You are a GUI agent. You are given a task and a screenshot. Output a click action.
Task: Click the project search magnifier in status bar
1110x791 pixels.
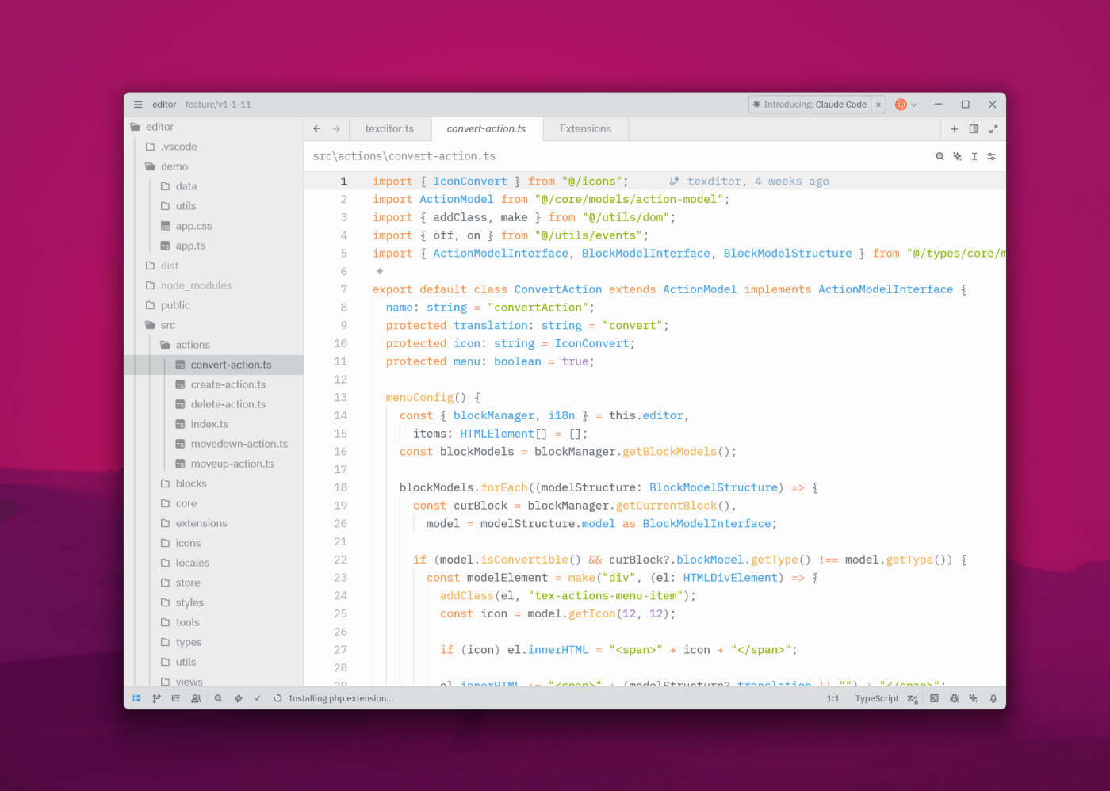point(218,698)
